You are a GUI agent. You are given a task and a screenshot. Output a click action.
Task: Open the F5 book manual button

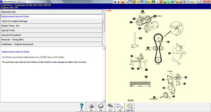101,107
